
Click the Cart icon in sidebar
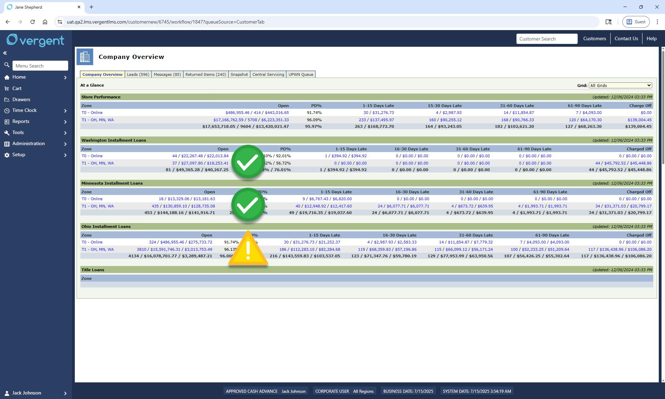[7, 89]
